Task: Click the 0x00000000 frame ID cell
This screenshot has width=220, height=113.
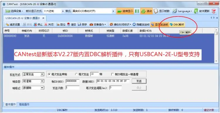Action: 65,36
